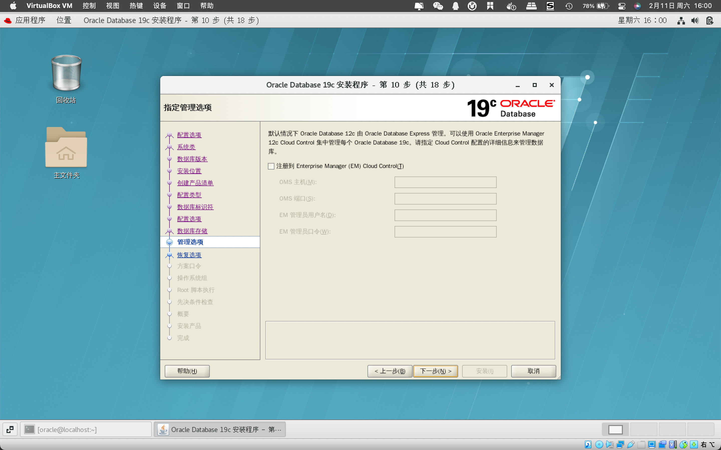Image resolution: width=721 pixels, height=450 pixels.
Task: Open the 视图 menu
Action: (x=113, y=6)
